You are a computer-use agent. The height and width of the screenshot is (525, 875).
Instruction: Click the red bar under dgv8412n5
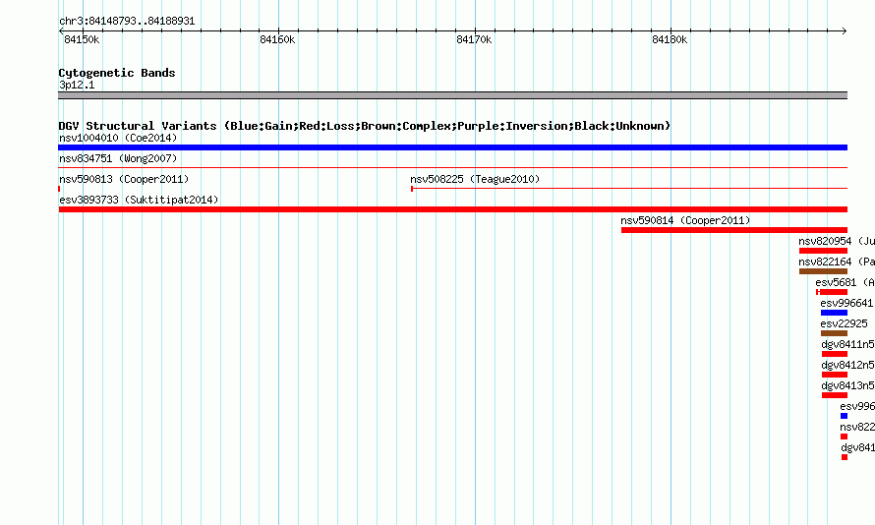835,375
